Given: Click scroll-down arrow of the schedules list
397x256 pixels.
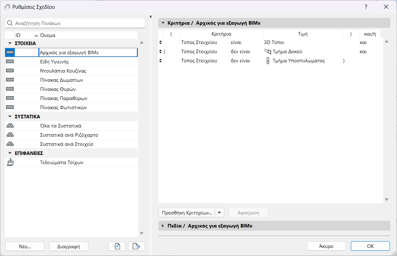Looking at the screenshot, I should pos(142,233).
